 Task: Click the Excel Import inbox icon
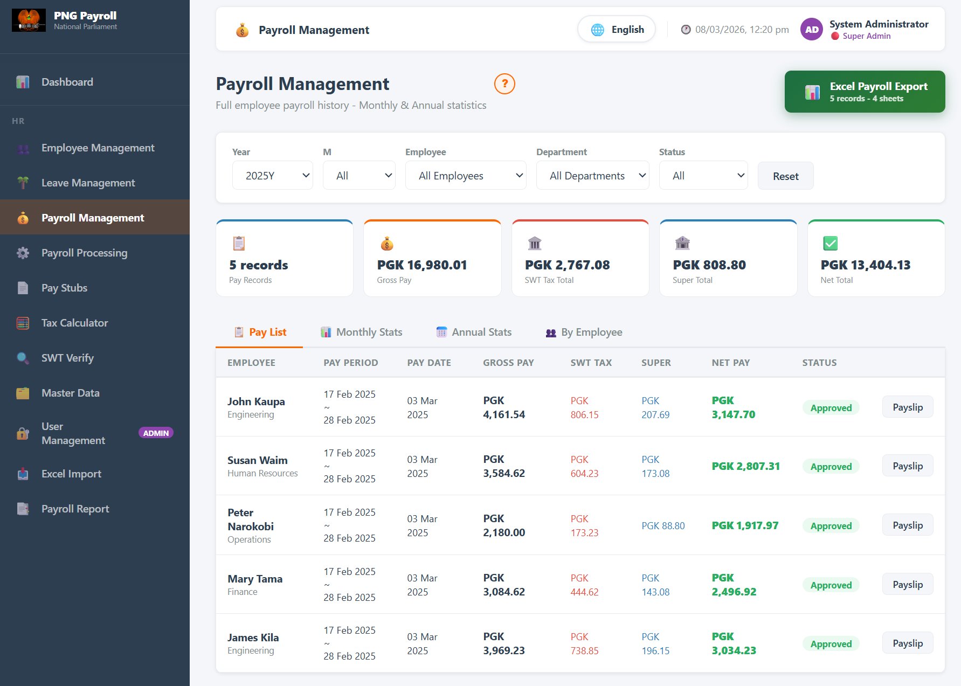[x=23, y=474]
